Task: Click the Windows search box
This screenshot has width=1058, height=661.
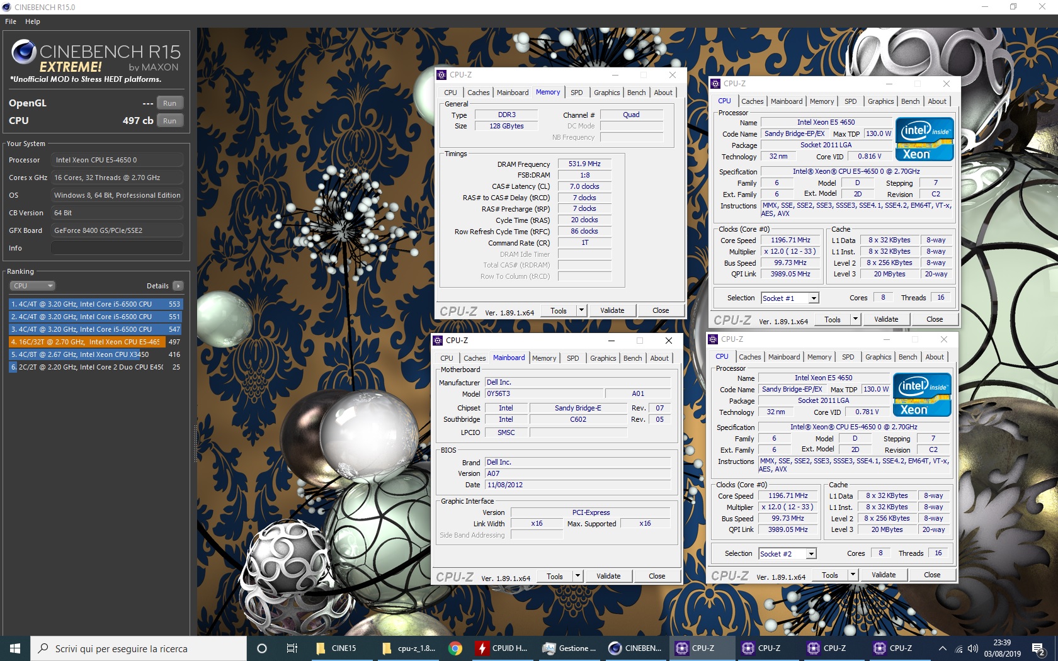Action: coord(139,648)
